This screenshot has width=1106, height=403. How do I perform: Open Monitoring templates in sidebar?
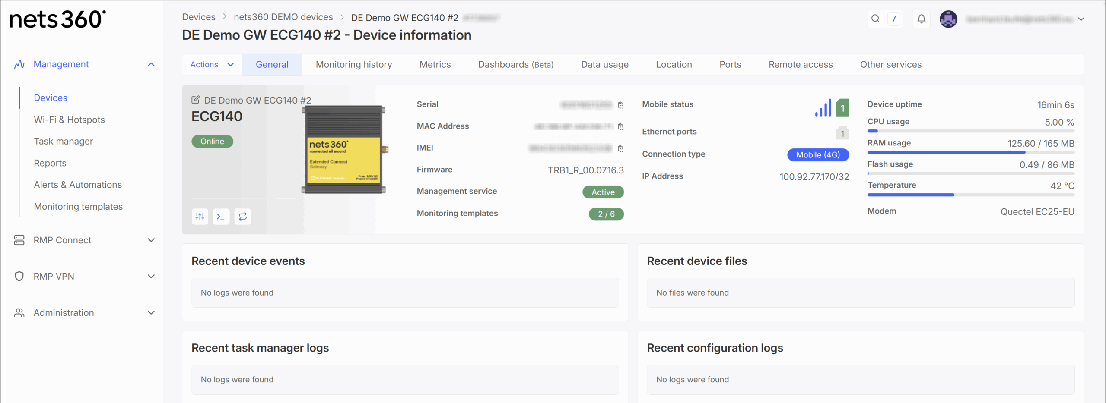78,207
